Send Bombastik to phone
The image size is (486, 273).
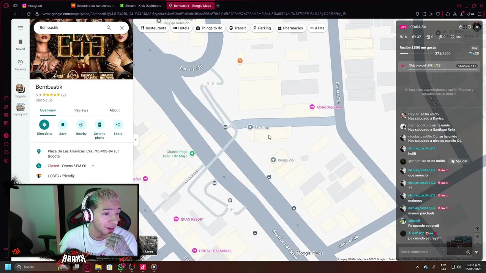coord(99,130)
